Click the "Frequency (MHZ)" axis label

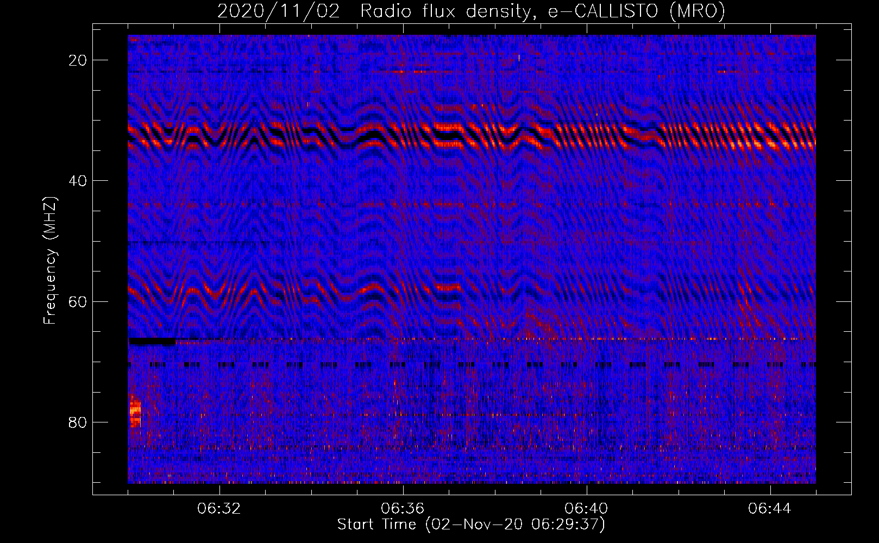click(50, 261)
